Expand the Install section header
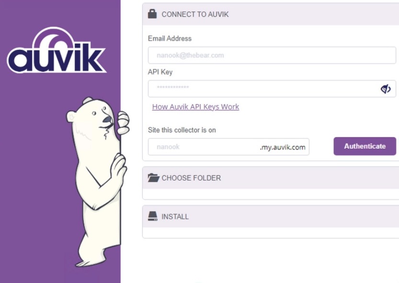The image size is (399, 283). 271,217
